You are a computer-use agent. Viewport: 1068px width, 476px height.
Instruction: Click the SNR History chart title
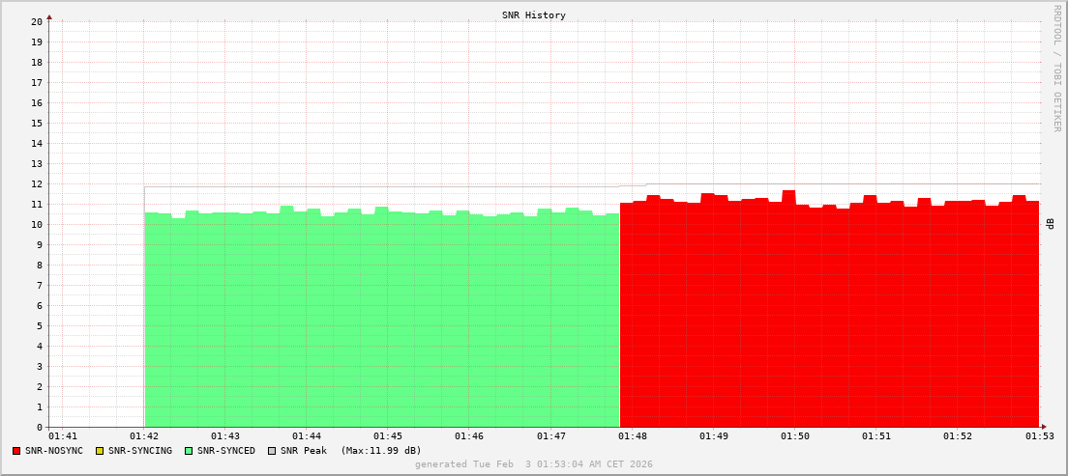[533, 15]
